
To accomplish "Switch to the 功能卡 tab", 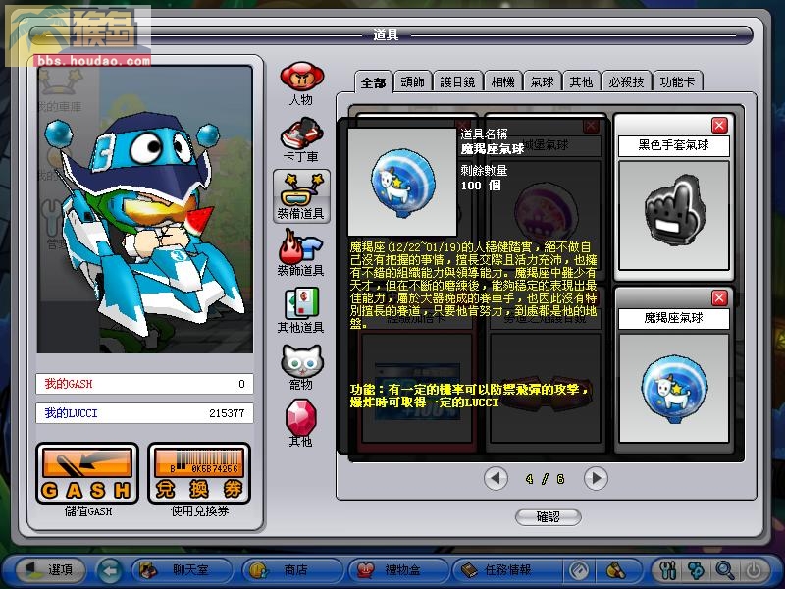I will [x=678, y=81].
